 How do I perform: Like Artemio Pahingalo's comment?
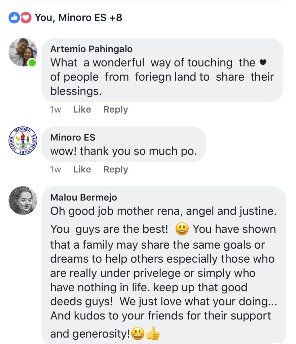click(82, 110)
